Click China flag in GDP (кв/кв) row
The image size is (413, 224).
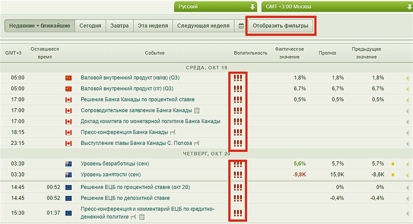click(69, 78)
